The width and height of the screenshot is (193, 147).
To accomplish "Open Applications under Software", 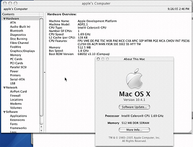I will click(x=19, y=116).
